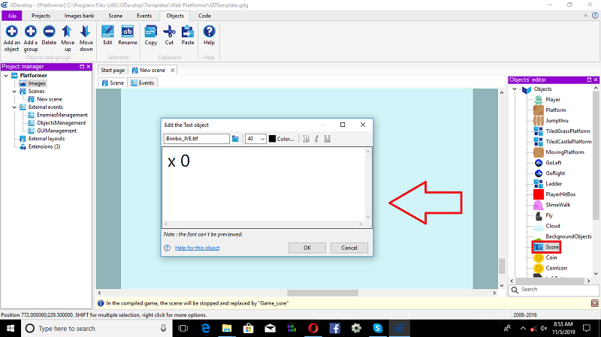601x337 pixels.
Task: Collapse the Scenes tree node
Action: click(14, 91)
